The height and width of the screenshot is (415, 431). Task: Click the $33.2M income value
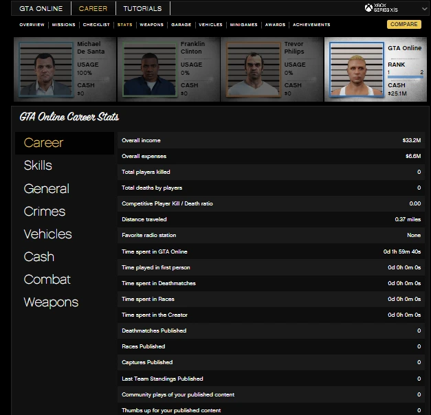coord(412,140)
